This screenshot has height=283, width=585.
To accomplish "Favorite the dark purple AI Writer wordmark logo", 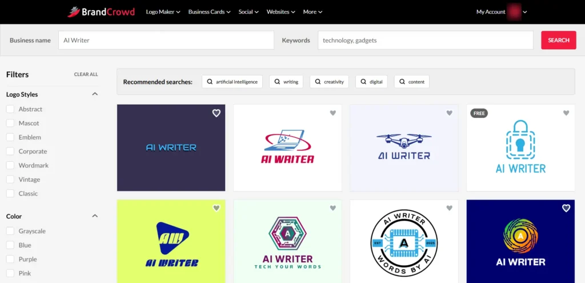I will 217,113.
